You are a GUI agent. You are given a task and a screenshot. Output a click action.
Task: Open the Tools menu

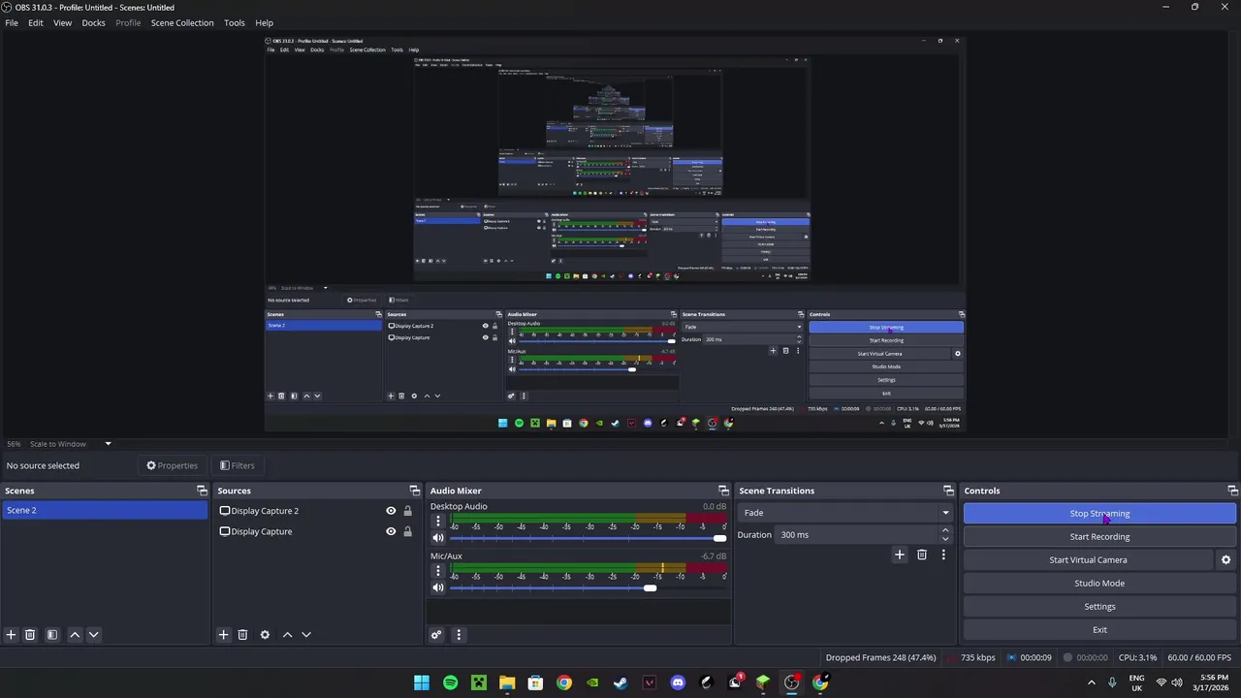pos(235,22)
